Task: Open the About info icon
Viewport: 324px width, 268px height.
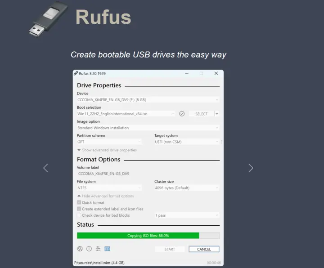Action: (89, 249)
